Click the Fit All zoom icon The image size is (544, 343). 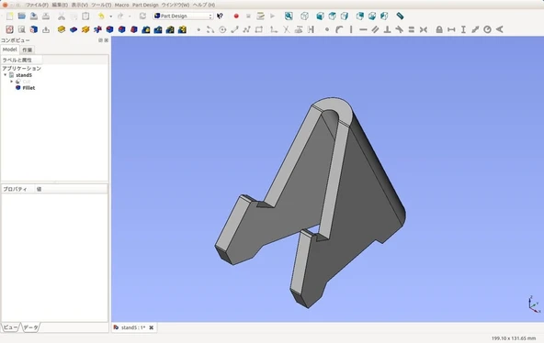pyautogui.click(x=289, y=16)
